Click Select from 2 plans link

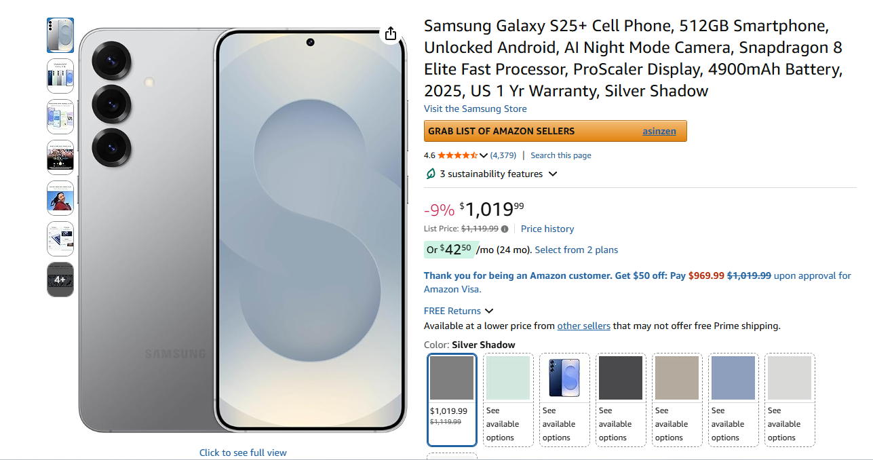[577, 250]
